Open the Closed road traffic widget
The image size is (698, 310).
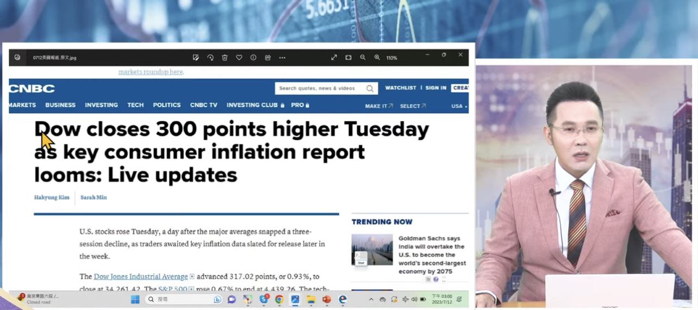[38, 299]
